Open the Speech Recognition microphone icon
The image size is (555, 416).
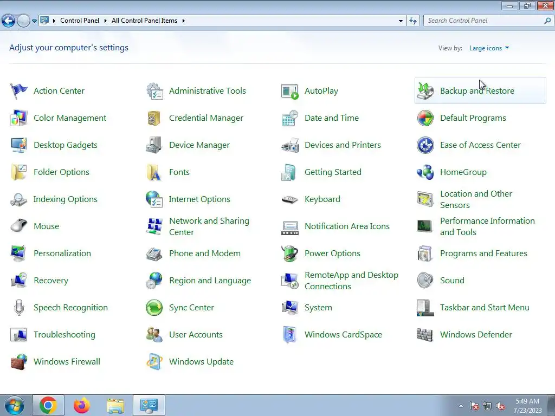pos(19,308)
